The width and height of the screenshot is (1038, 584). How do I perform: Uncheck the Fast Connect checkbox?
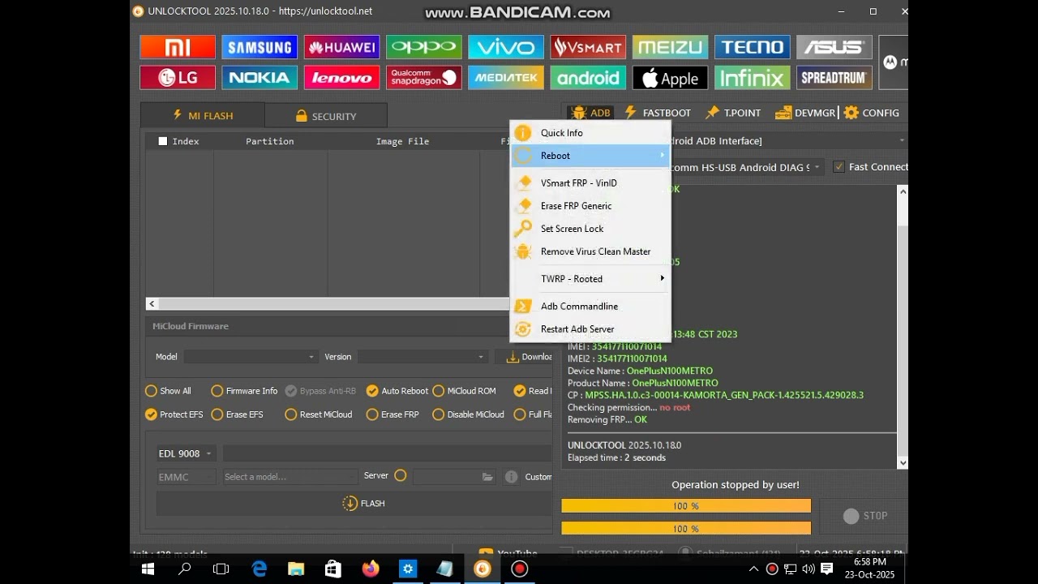coord(839,167)
